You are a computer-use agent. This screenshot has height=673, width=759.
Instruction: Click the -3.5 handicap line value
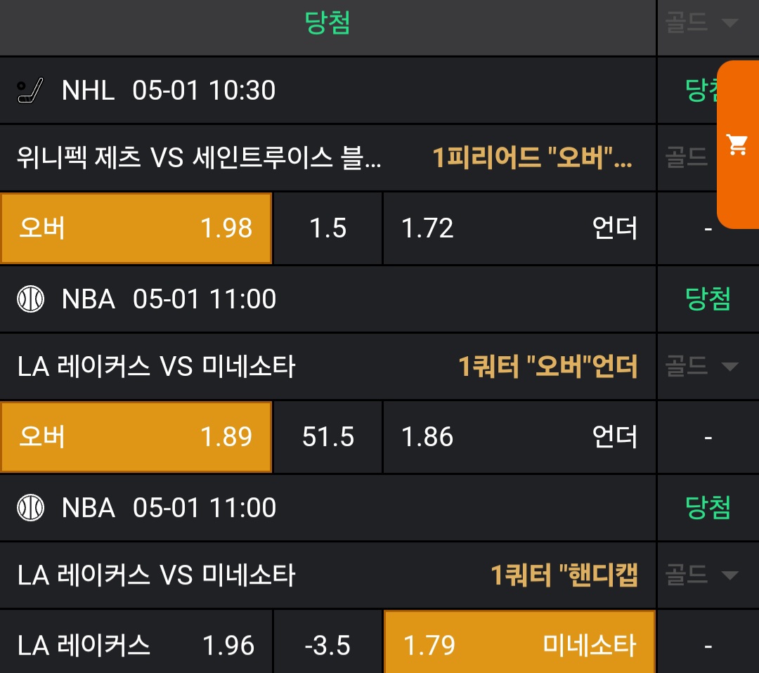click(x=328, y=645)
